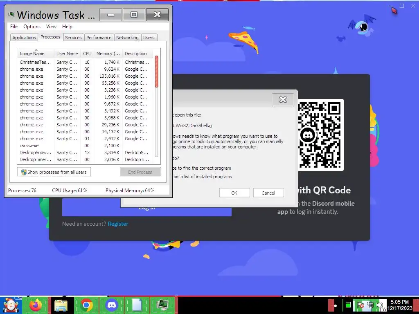Viewport: 419px width, 314px height.
Task: Open Discord from the taskbar
Action: click(x=111, y=305)
